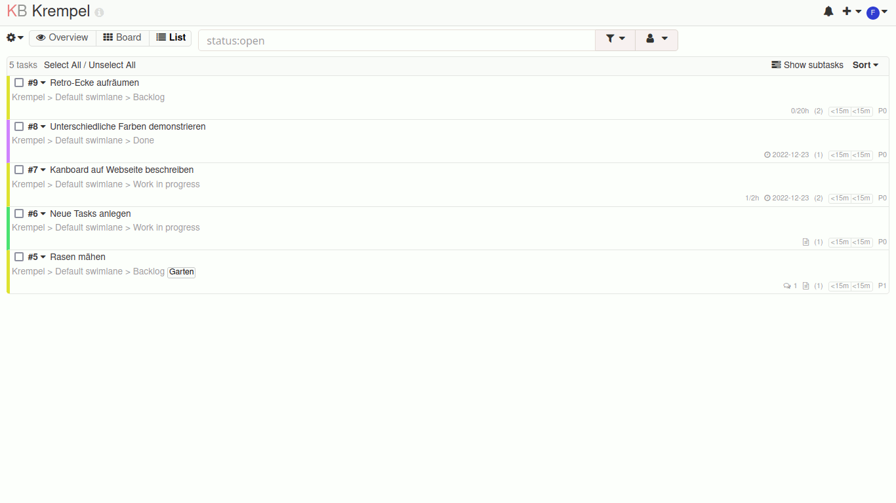Click the comment icon on task #5
Screen dimensions: 896x503
(787, 286)
